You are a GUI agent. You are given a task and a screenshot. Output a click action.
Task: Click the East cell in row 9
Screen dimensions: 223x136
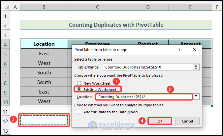click(44, 92)
